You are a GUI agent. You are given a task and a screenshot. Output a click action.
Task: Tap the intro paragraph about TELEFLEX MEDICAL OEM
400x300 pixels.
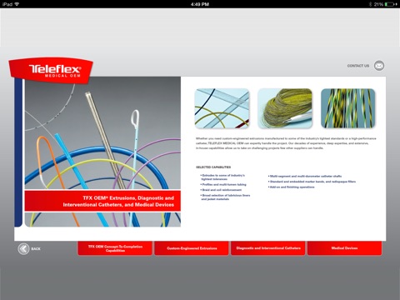286,143
